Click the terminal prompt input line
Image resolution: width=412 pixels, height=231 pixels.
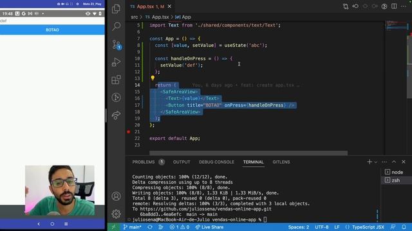tap(200, 219)
